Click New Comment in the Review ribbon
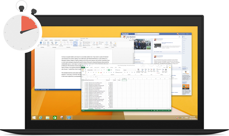Image resolution: width=229 pixels, height=136 pixels. pyautogui.click(x=62, y=44)
